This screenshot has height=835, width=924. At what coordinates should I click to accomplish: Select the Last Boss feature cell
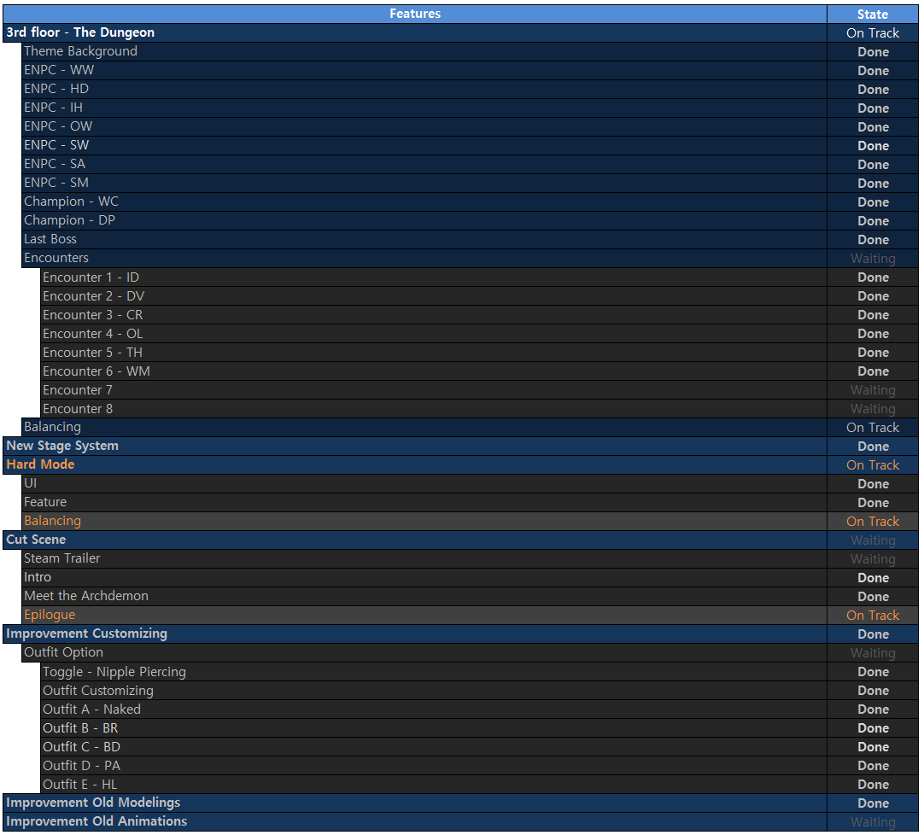point(424,239)
